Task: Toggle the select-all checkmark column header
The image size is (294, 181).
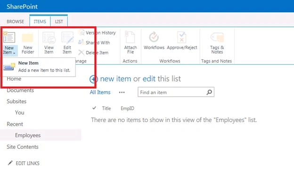Action: pos(94,108)
